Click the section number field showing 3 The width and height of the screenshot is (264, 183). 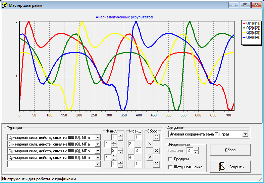138,151
